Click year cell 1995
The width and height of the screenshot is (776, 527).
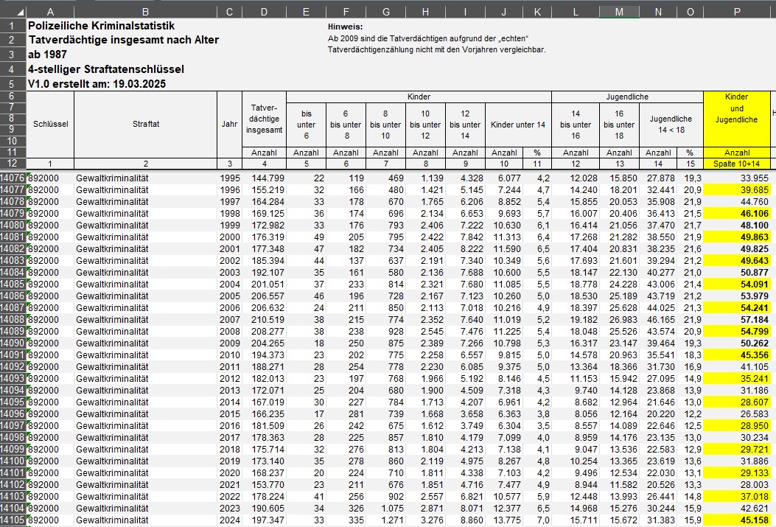[230, 178]
